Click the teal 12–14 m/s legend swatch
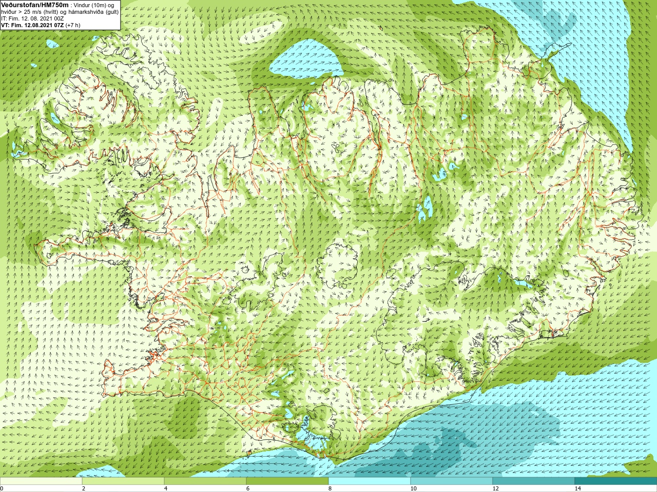 (x=534, y=481)
